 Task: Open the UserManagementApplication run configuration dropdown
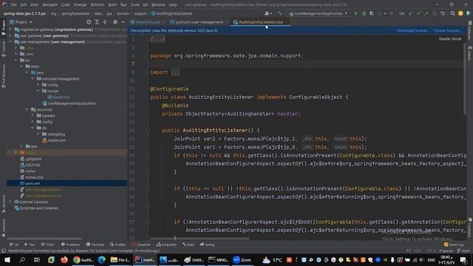(x=319, y=13)
